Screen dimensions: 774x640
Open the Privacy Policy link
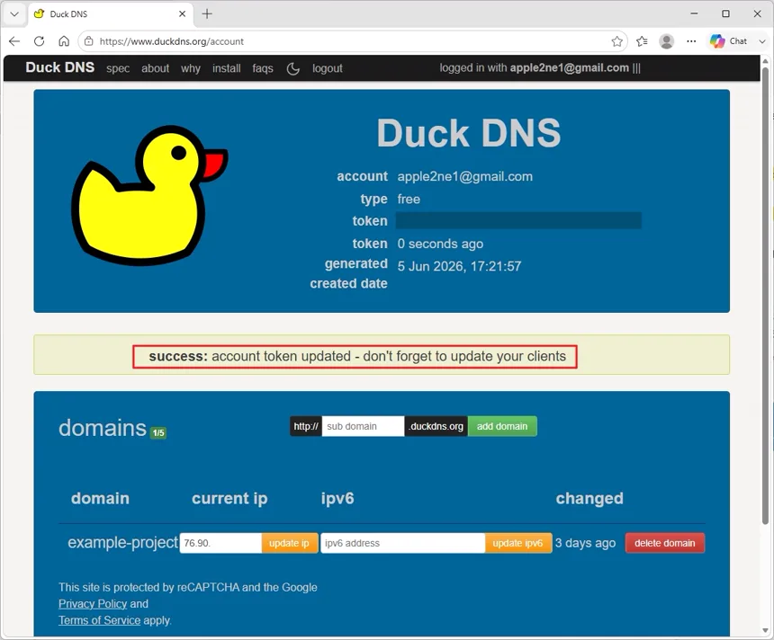[93, 603]
